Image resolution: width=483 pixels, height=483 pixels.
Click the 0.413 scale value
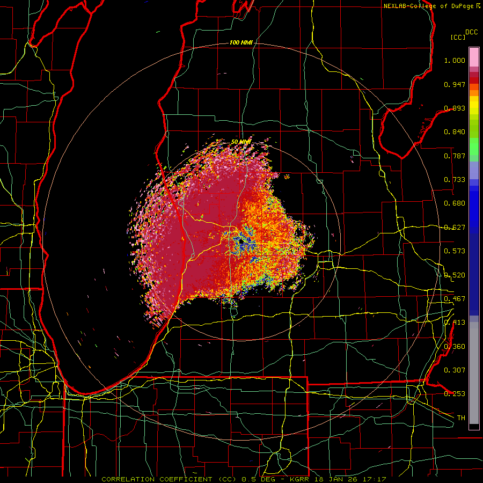pos(455,323)
